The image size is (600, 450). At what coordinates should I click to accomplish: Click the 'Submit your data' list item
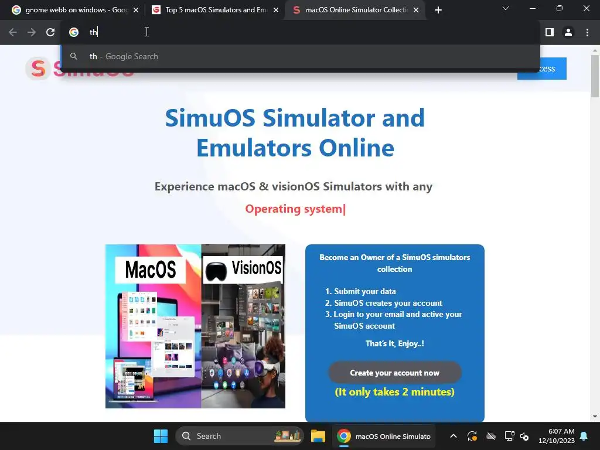tap(364, 291)
